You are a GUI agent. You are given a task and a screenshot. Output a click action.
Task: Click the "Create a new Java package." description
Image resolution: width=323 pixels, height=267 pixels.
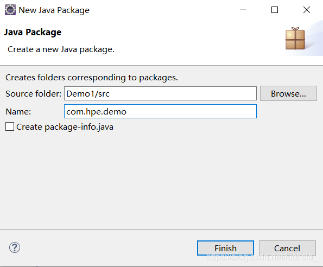tap(61, 49)
